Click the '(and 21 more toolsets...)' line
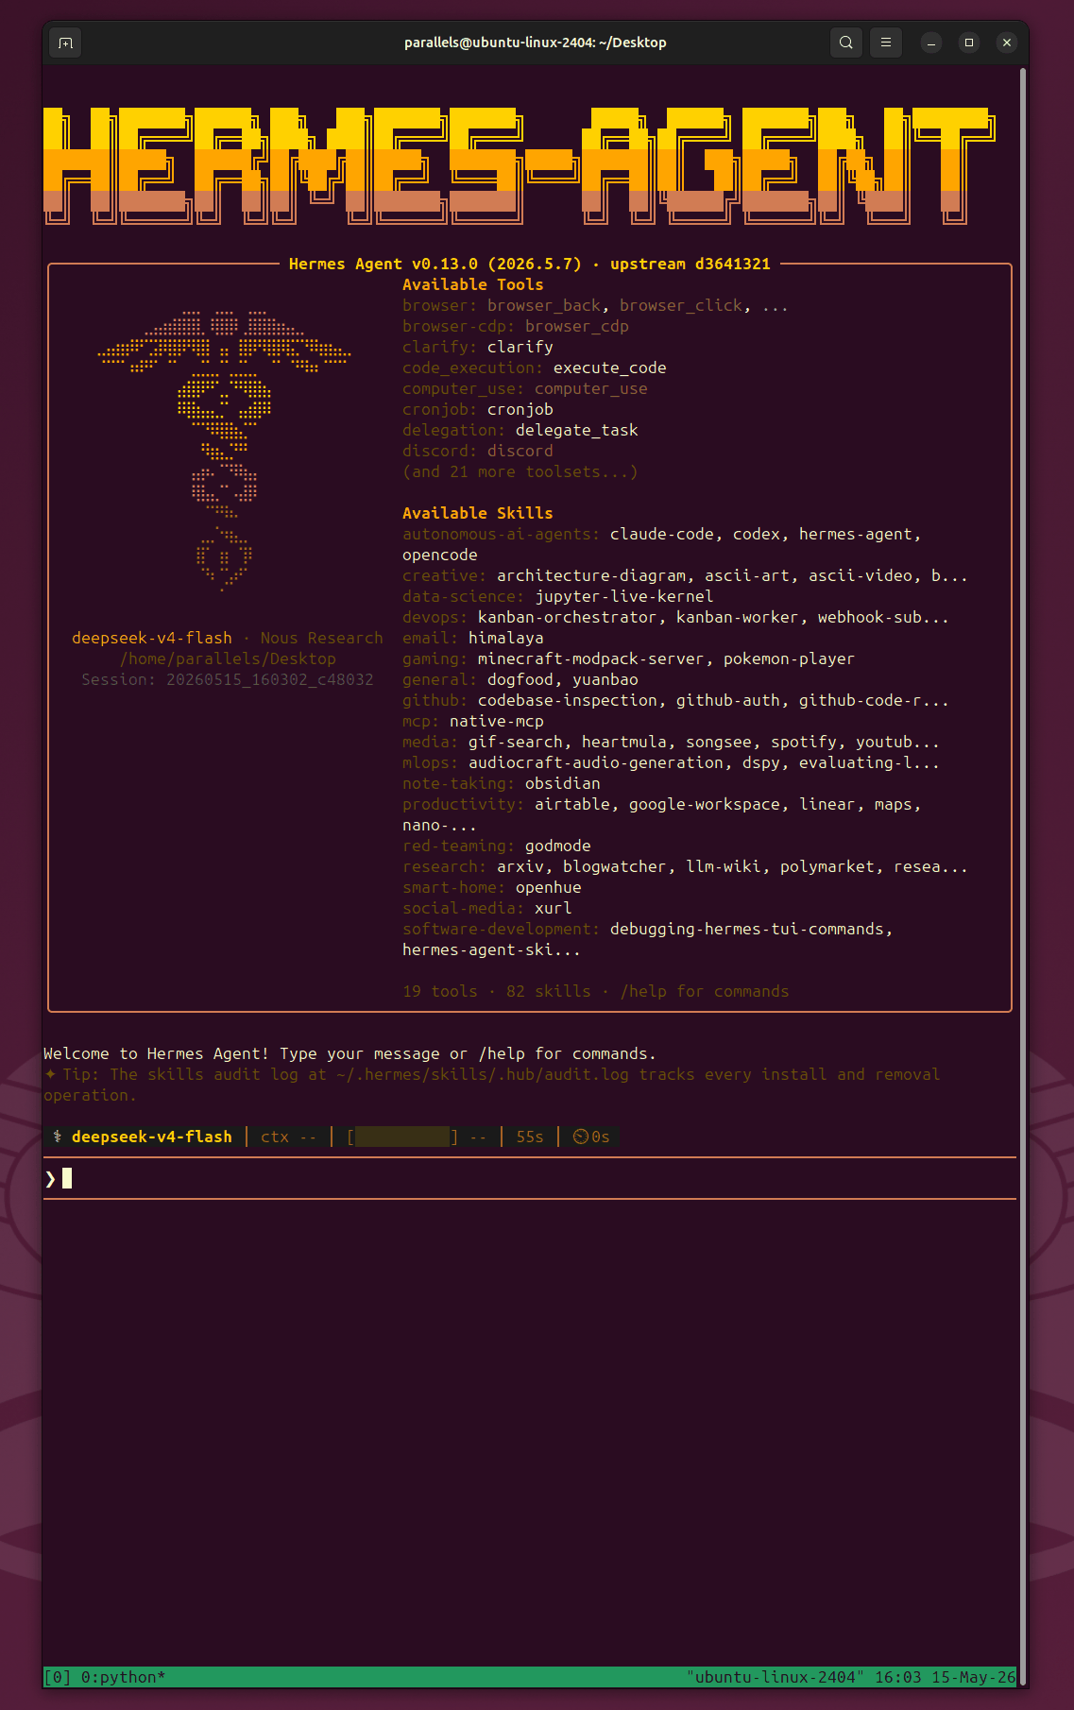This screenshot has height=1710, width=1074. tap(520, 471)
